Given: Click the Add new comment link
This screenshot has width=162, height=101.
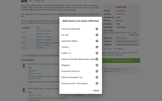Looking at the screenshot, I should point(119,55).
